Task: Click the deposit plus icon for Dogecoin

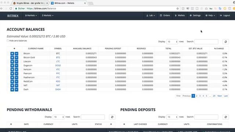Action: click(x=12, y=66)
